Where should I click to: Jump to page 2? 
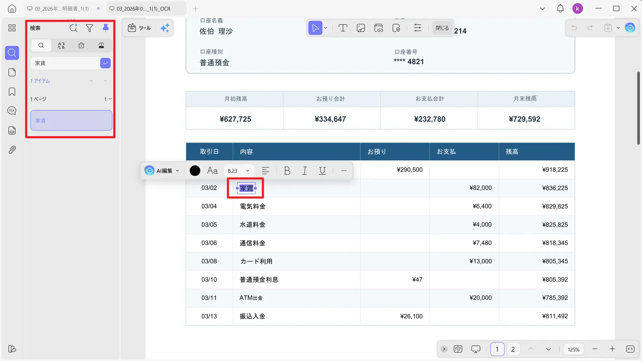[x=513, y=349]
